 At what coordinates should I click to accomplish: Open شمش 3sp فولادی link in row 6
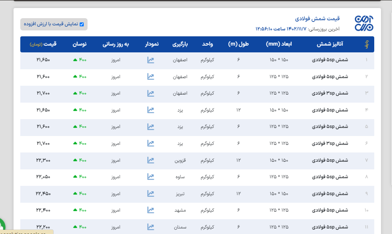click(x=330, y=144)
